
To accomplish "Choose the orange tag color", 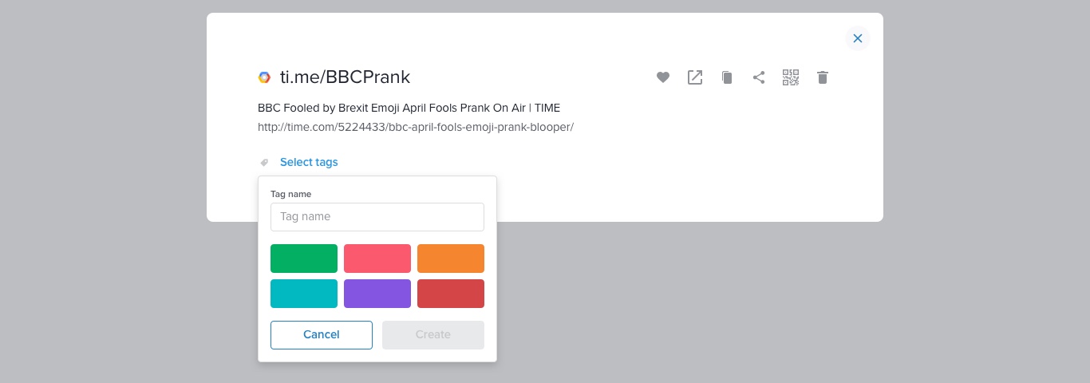I will pos(451,259).
